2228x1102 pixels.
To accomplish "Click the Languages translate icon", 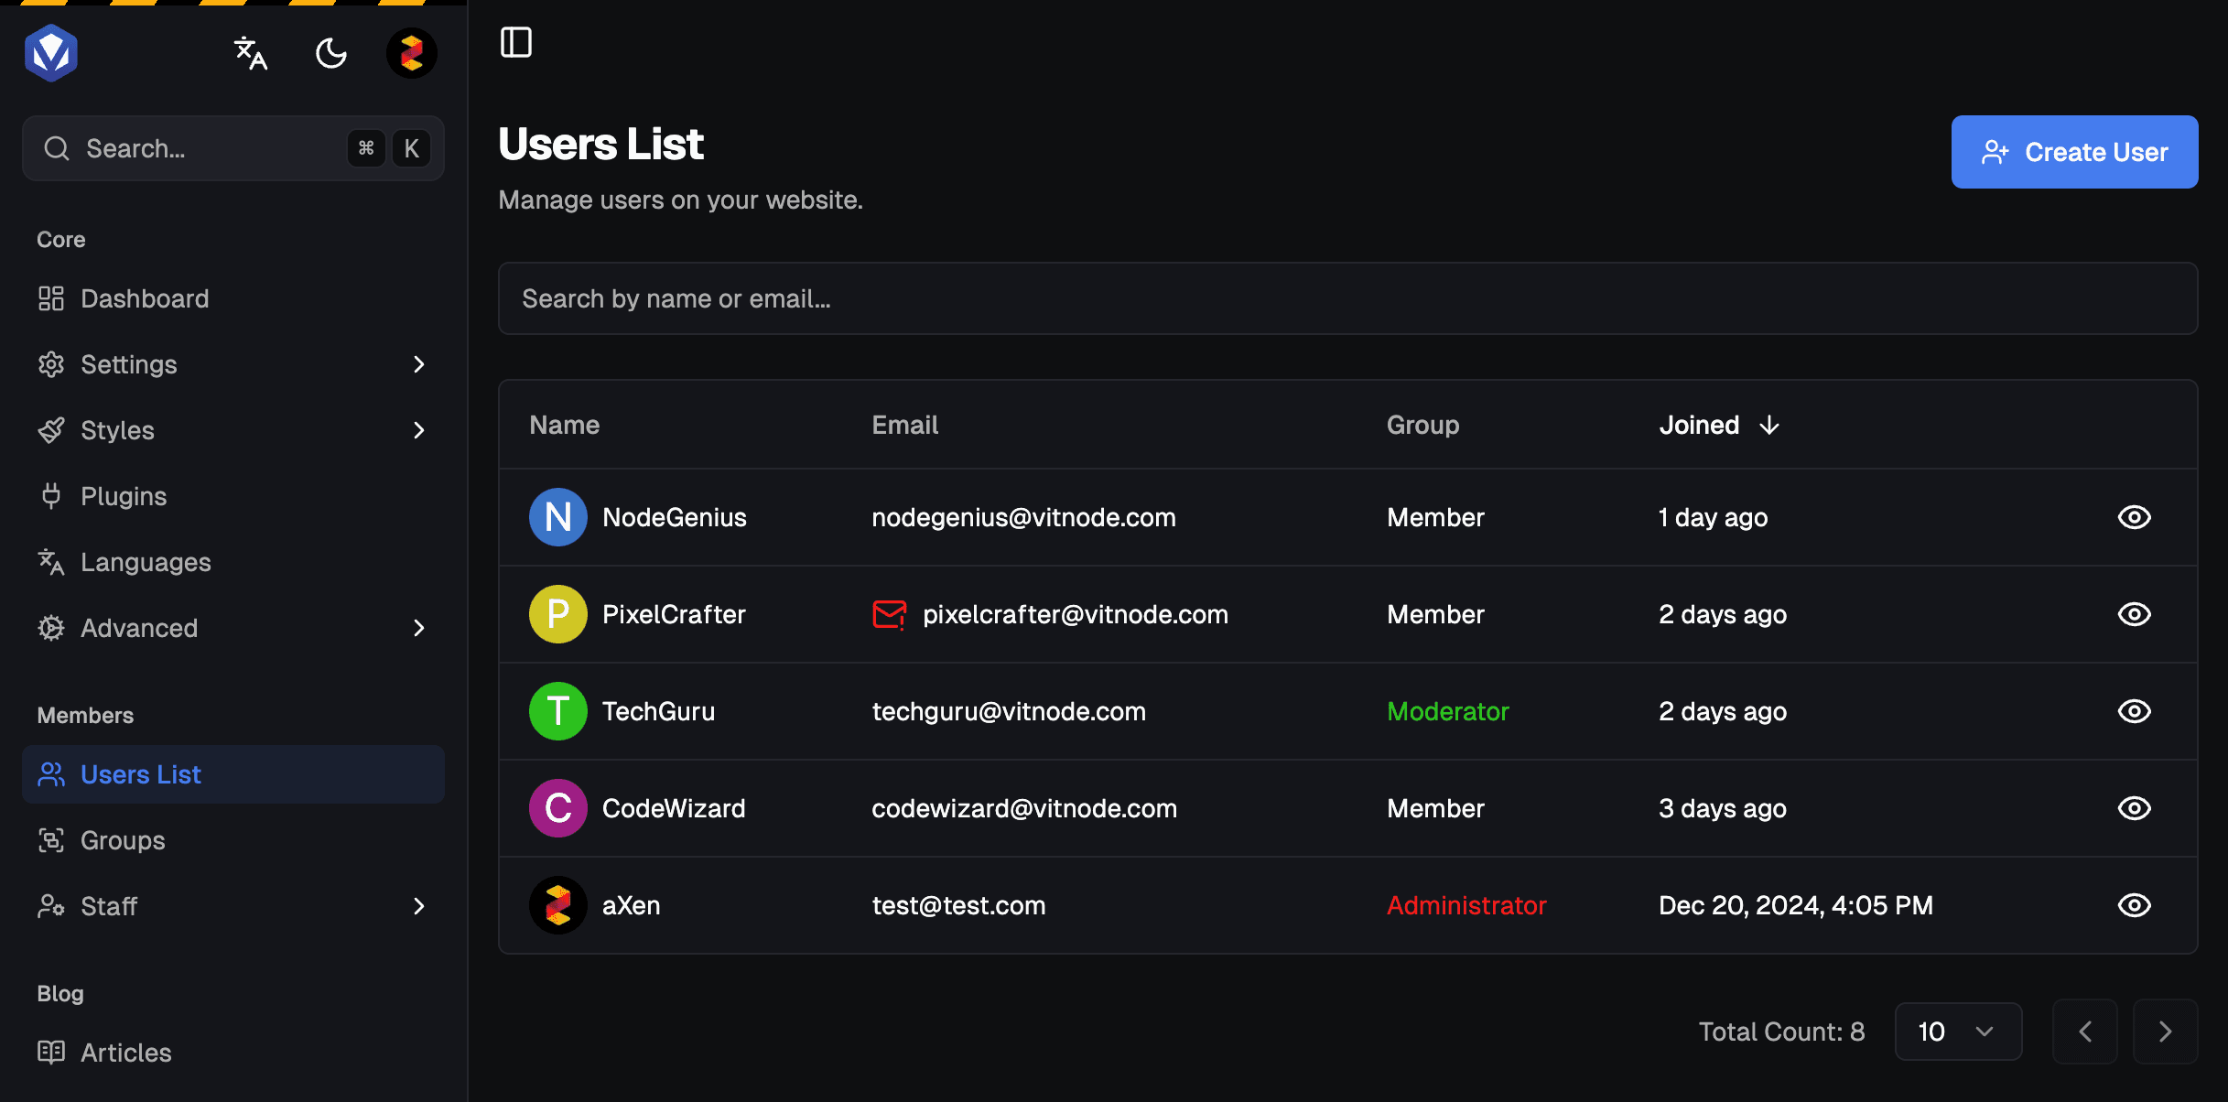I will coord(51,562).
